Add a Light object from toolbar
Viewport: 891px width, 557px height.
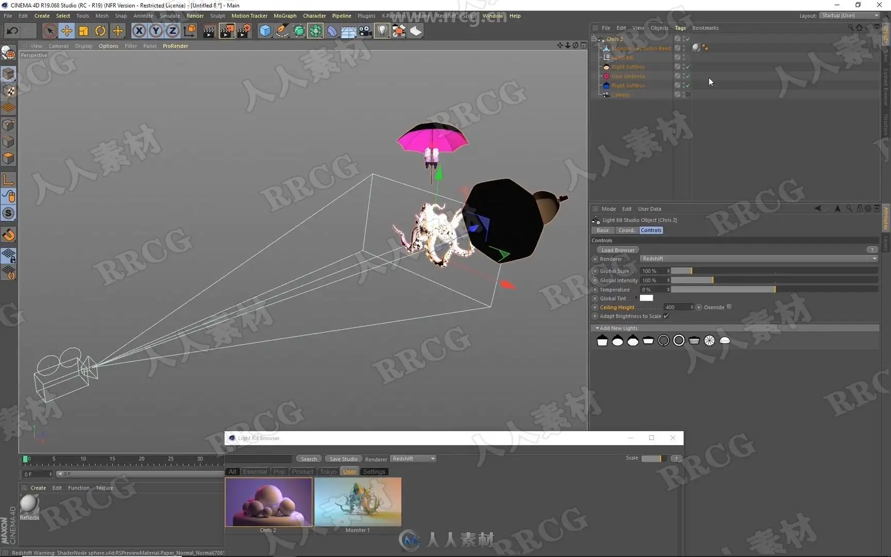pyautogui.click(x=382, y=31)
